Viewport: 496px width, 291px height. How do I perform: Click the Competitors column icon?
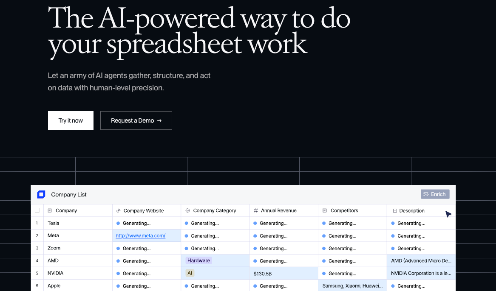[x=325, y=210]
